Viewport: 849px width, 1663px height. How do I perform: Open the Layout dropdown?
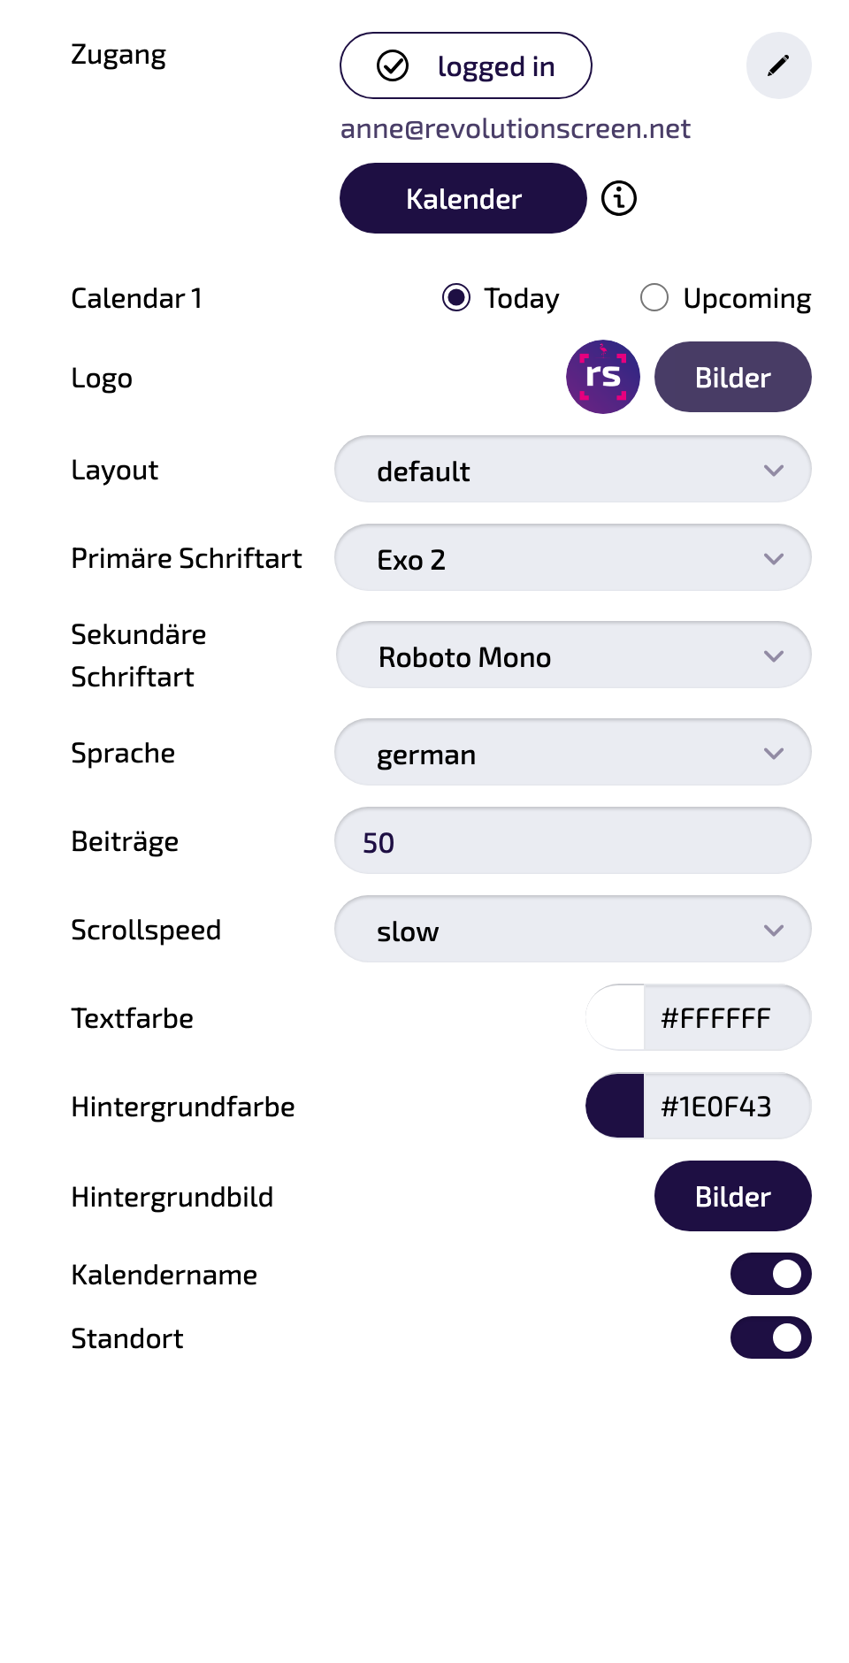click(x=573, y=469)
